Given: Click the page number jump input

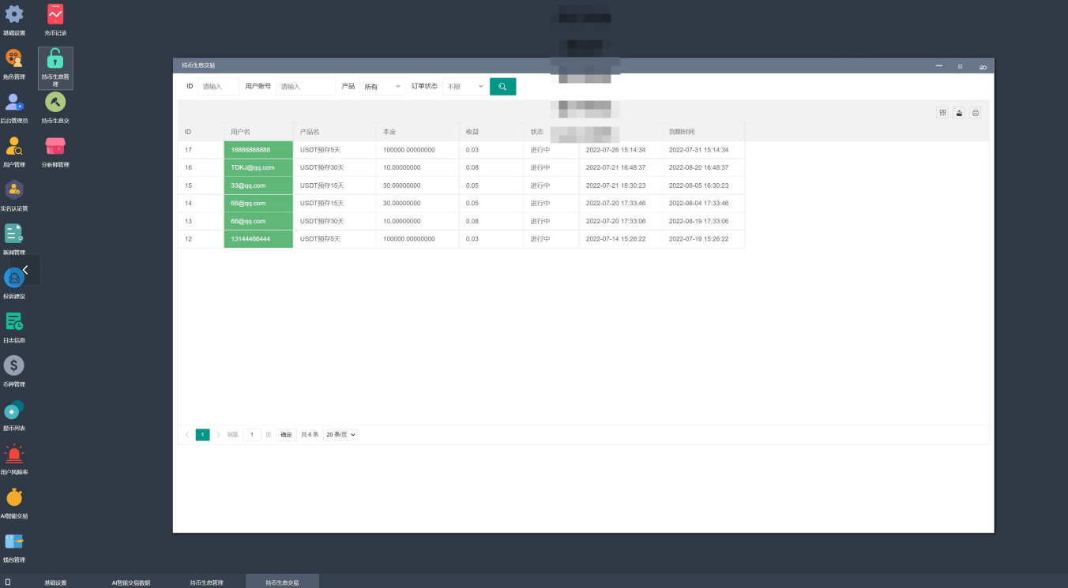Looking at the screenshot, I should tap(252, 435).
